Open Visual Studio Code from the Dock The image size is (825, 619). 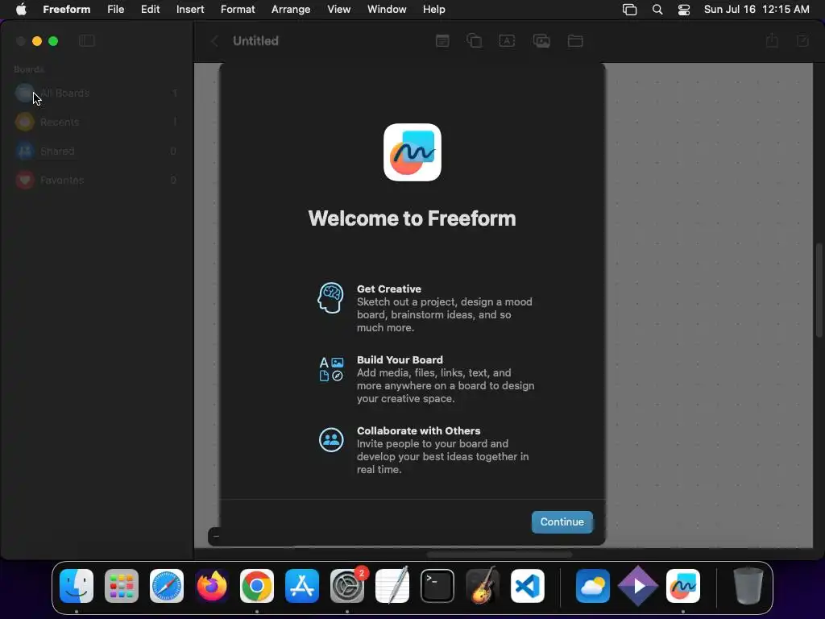point(528,586)
